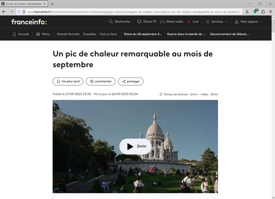Open browser downloads panel
This screenshot has width=275, height=199.
247,11
